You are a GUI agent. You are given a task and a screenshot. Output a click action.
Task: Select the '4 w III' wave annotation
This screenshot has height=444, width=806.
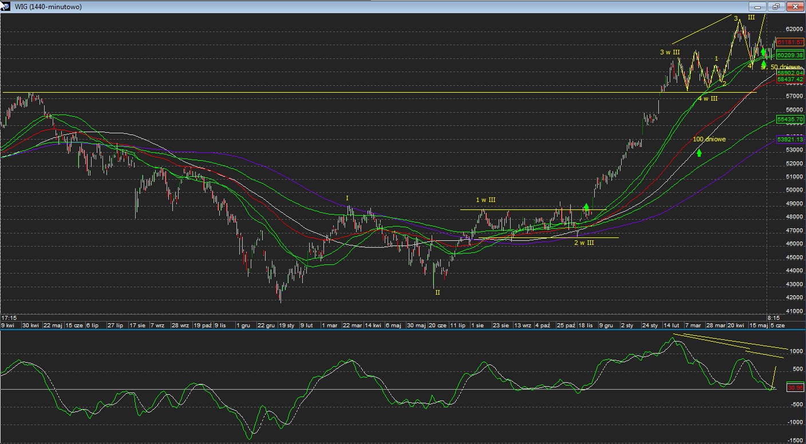(708, 98)
